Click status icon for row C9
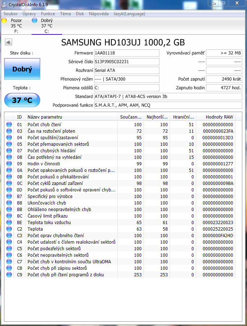 pos(9,275)
